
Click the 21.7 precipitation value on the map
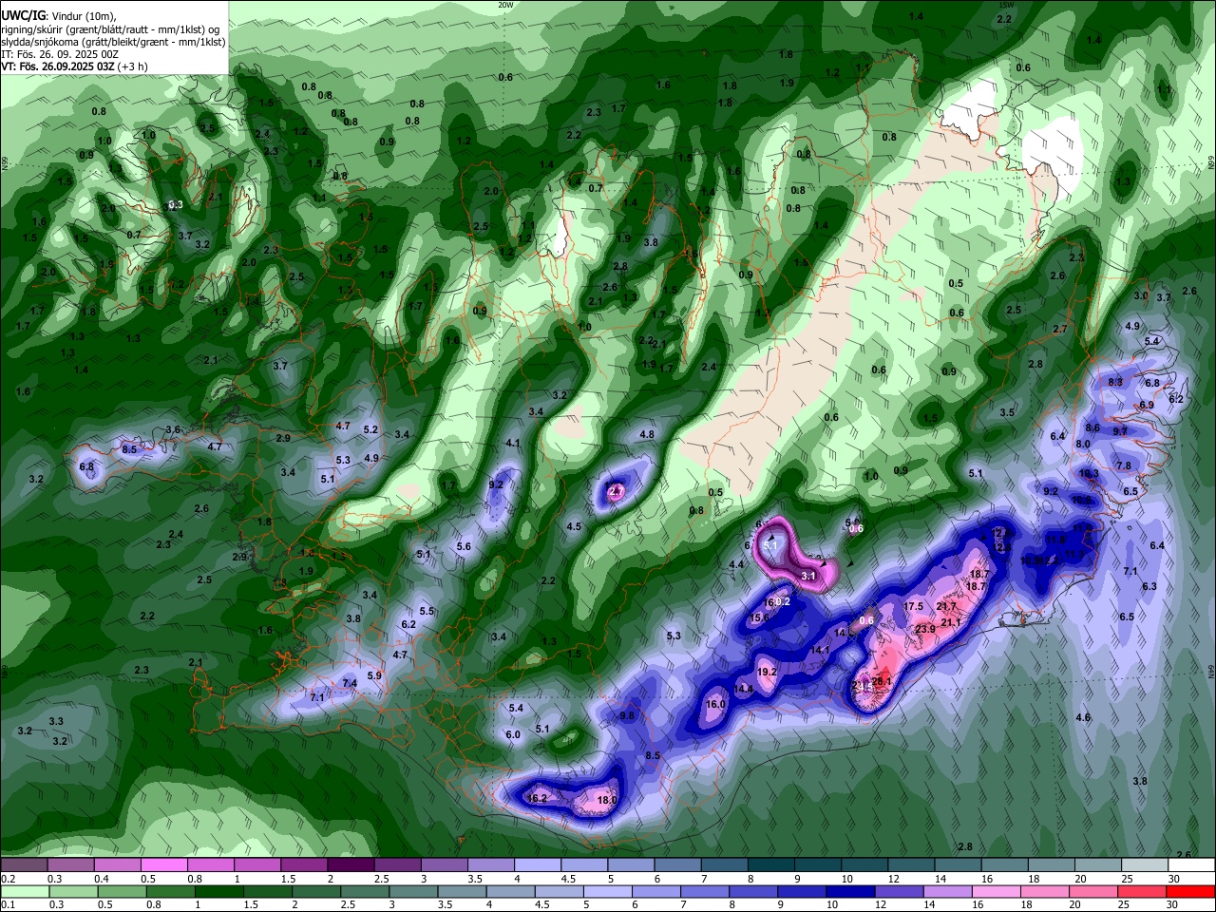[946, 606]
